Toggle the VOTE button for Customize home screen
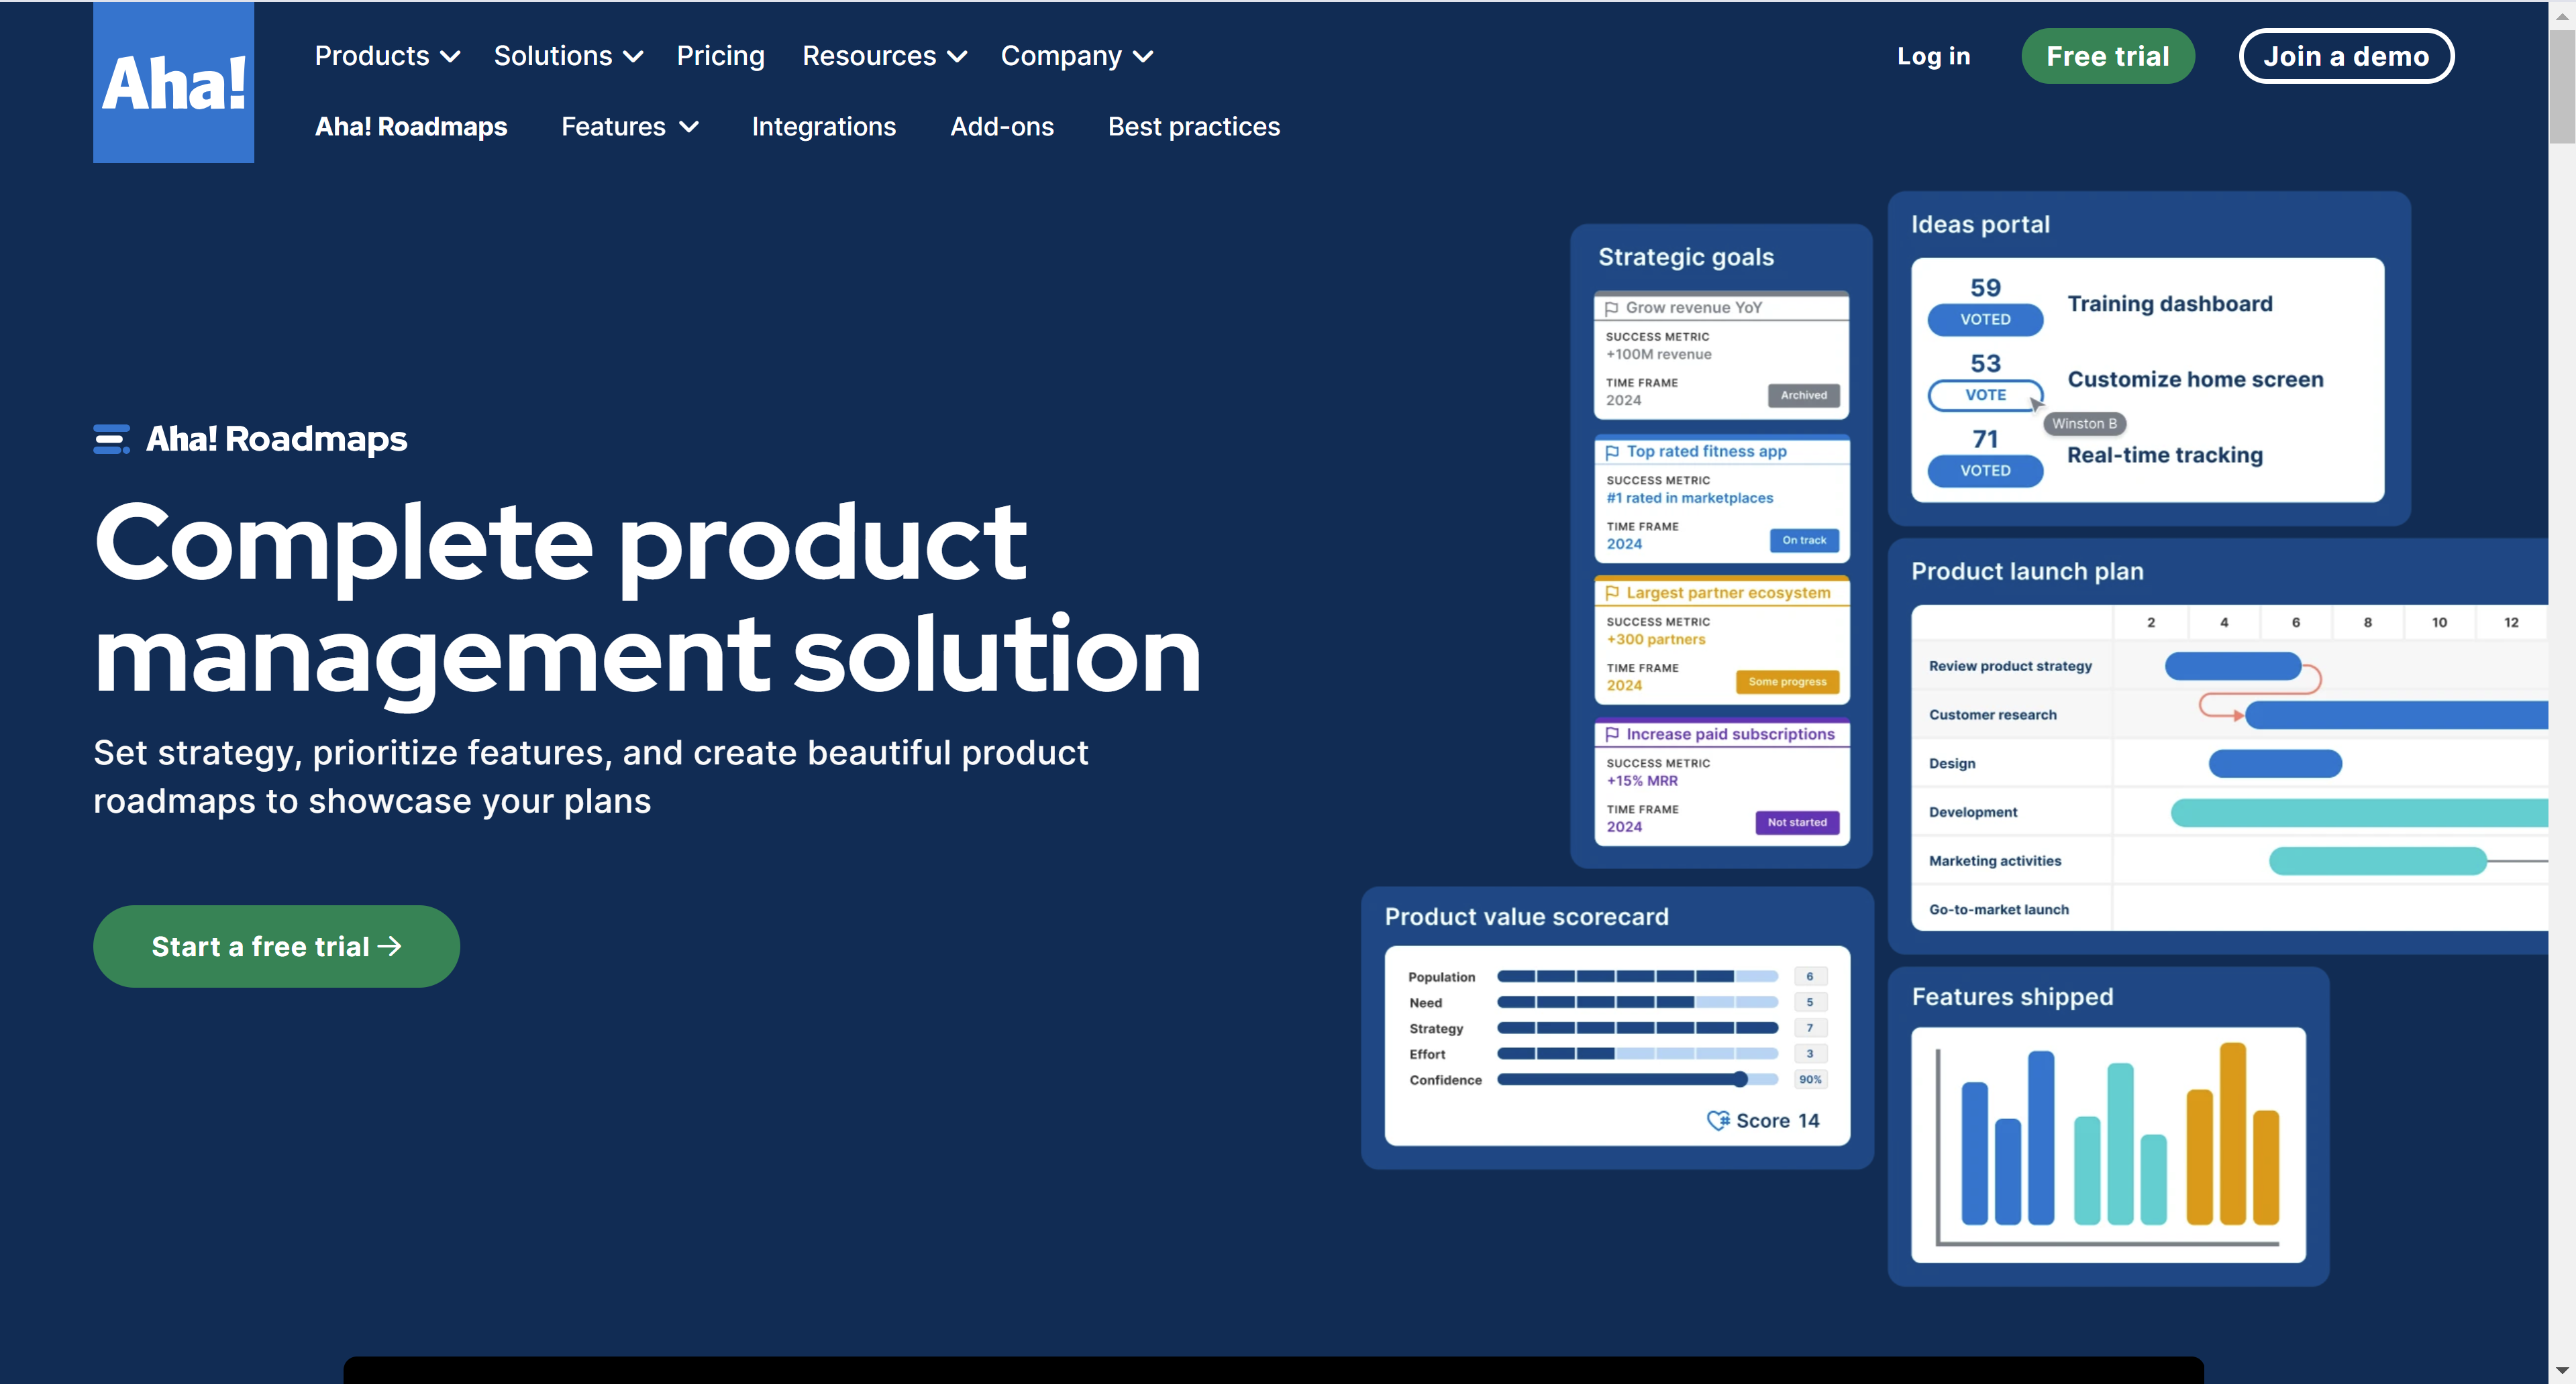 [x=1984, y=395]
